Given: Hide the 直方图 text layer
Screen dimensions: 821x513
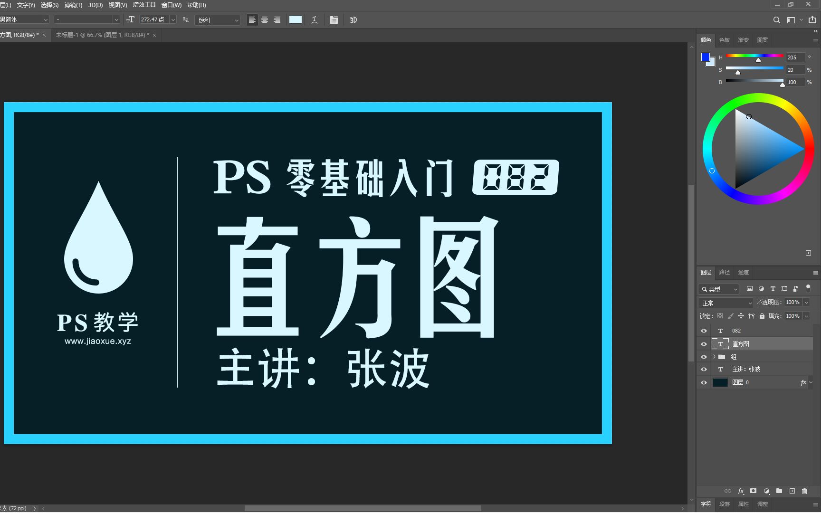Looking at the screenshot, I should click(x=704, y=344).
